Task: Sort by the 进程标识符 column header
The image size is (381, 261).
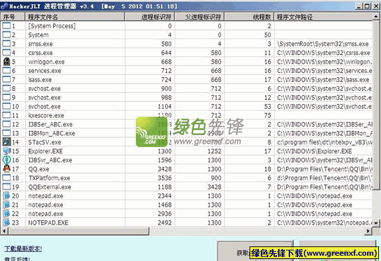Action: [149, 17]
